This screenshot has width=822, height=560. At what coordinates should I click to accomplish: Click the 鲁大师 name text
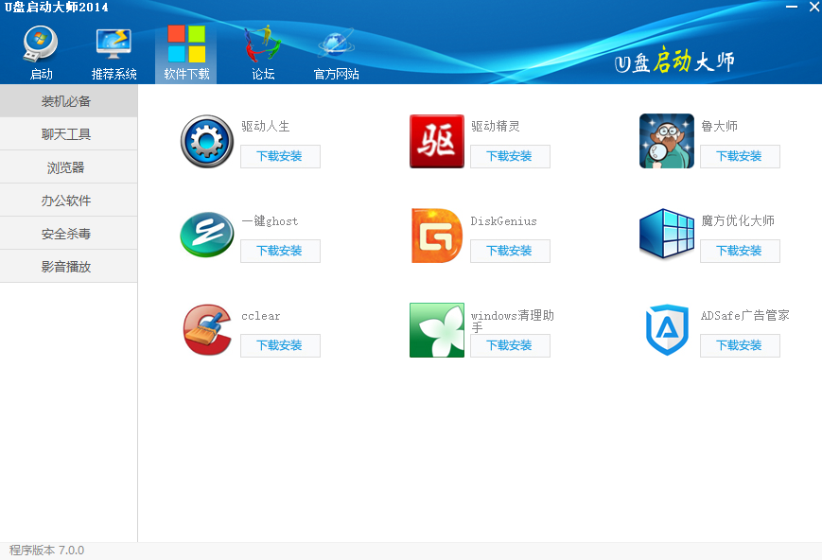(719, 127)
